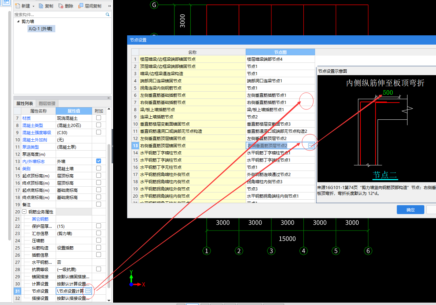Click axis bubble 6 on the drawing
The height and width of the screenshot is (305, 436).
point(368,251)
